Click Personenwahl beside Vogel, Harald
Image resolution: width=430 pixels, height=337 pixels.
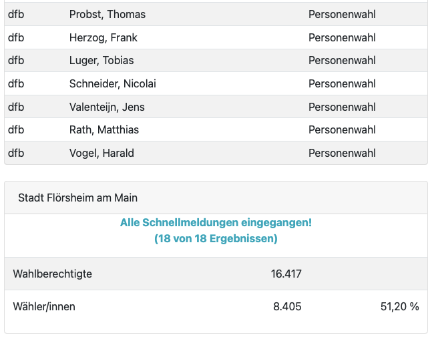click(x=342, y=153)
